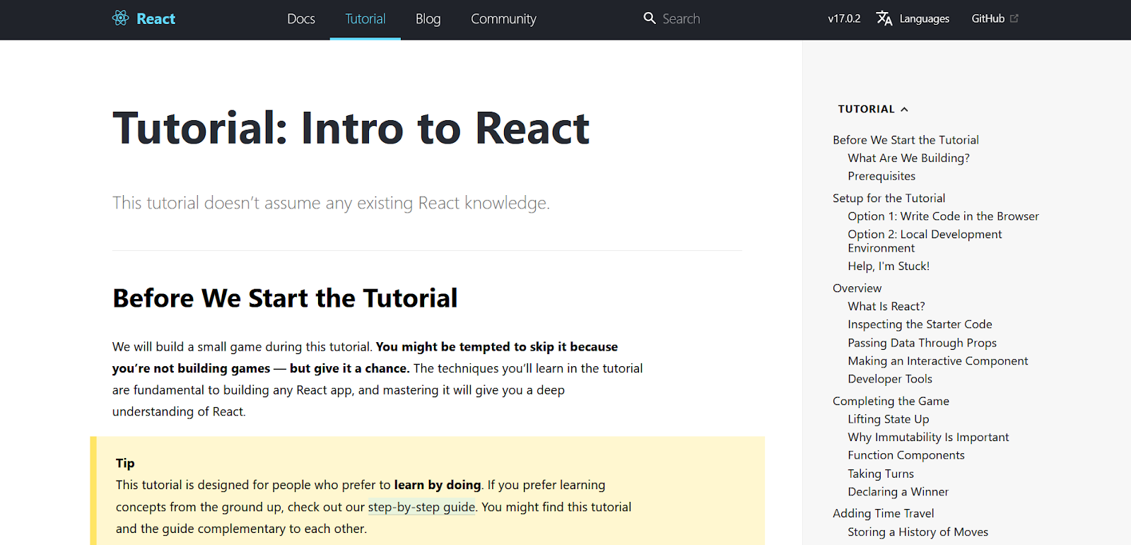The image size is (1131, 545).
Task: Click the GitHub external link icon
Action: (x=1014, y=18)
